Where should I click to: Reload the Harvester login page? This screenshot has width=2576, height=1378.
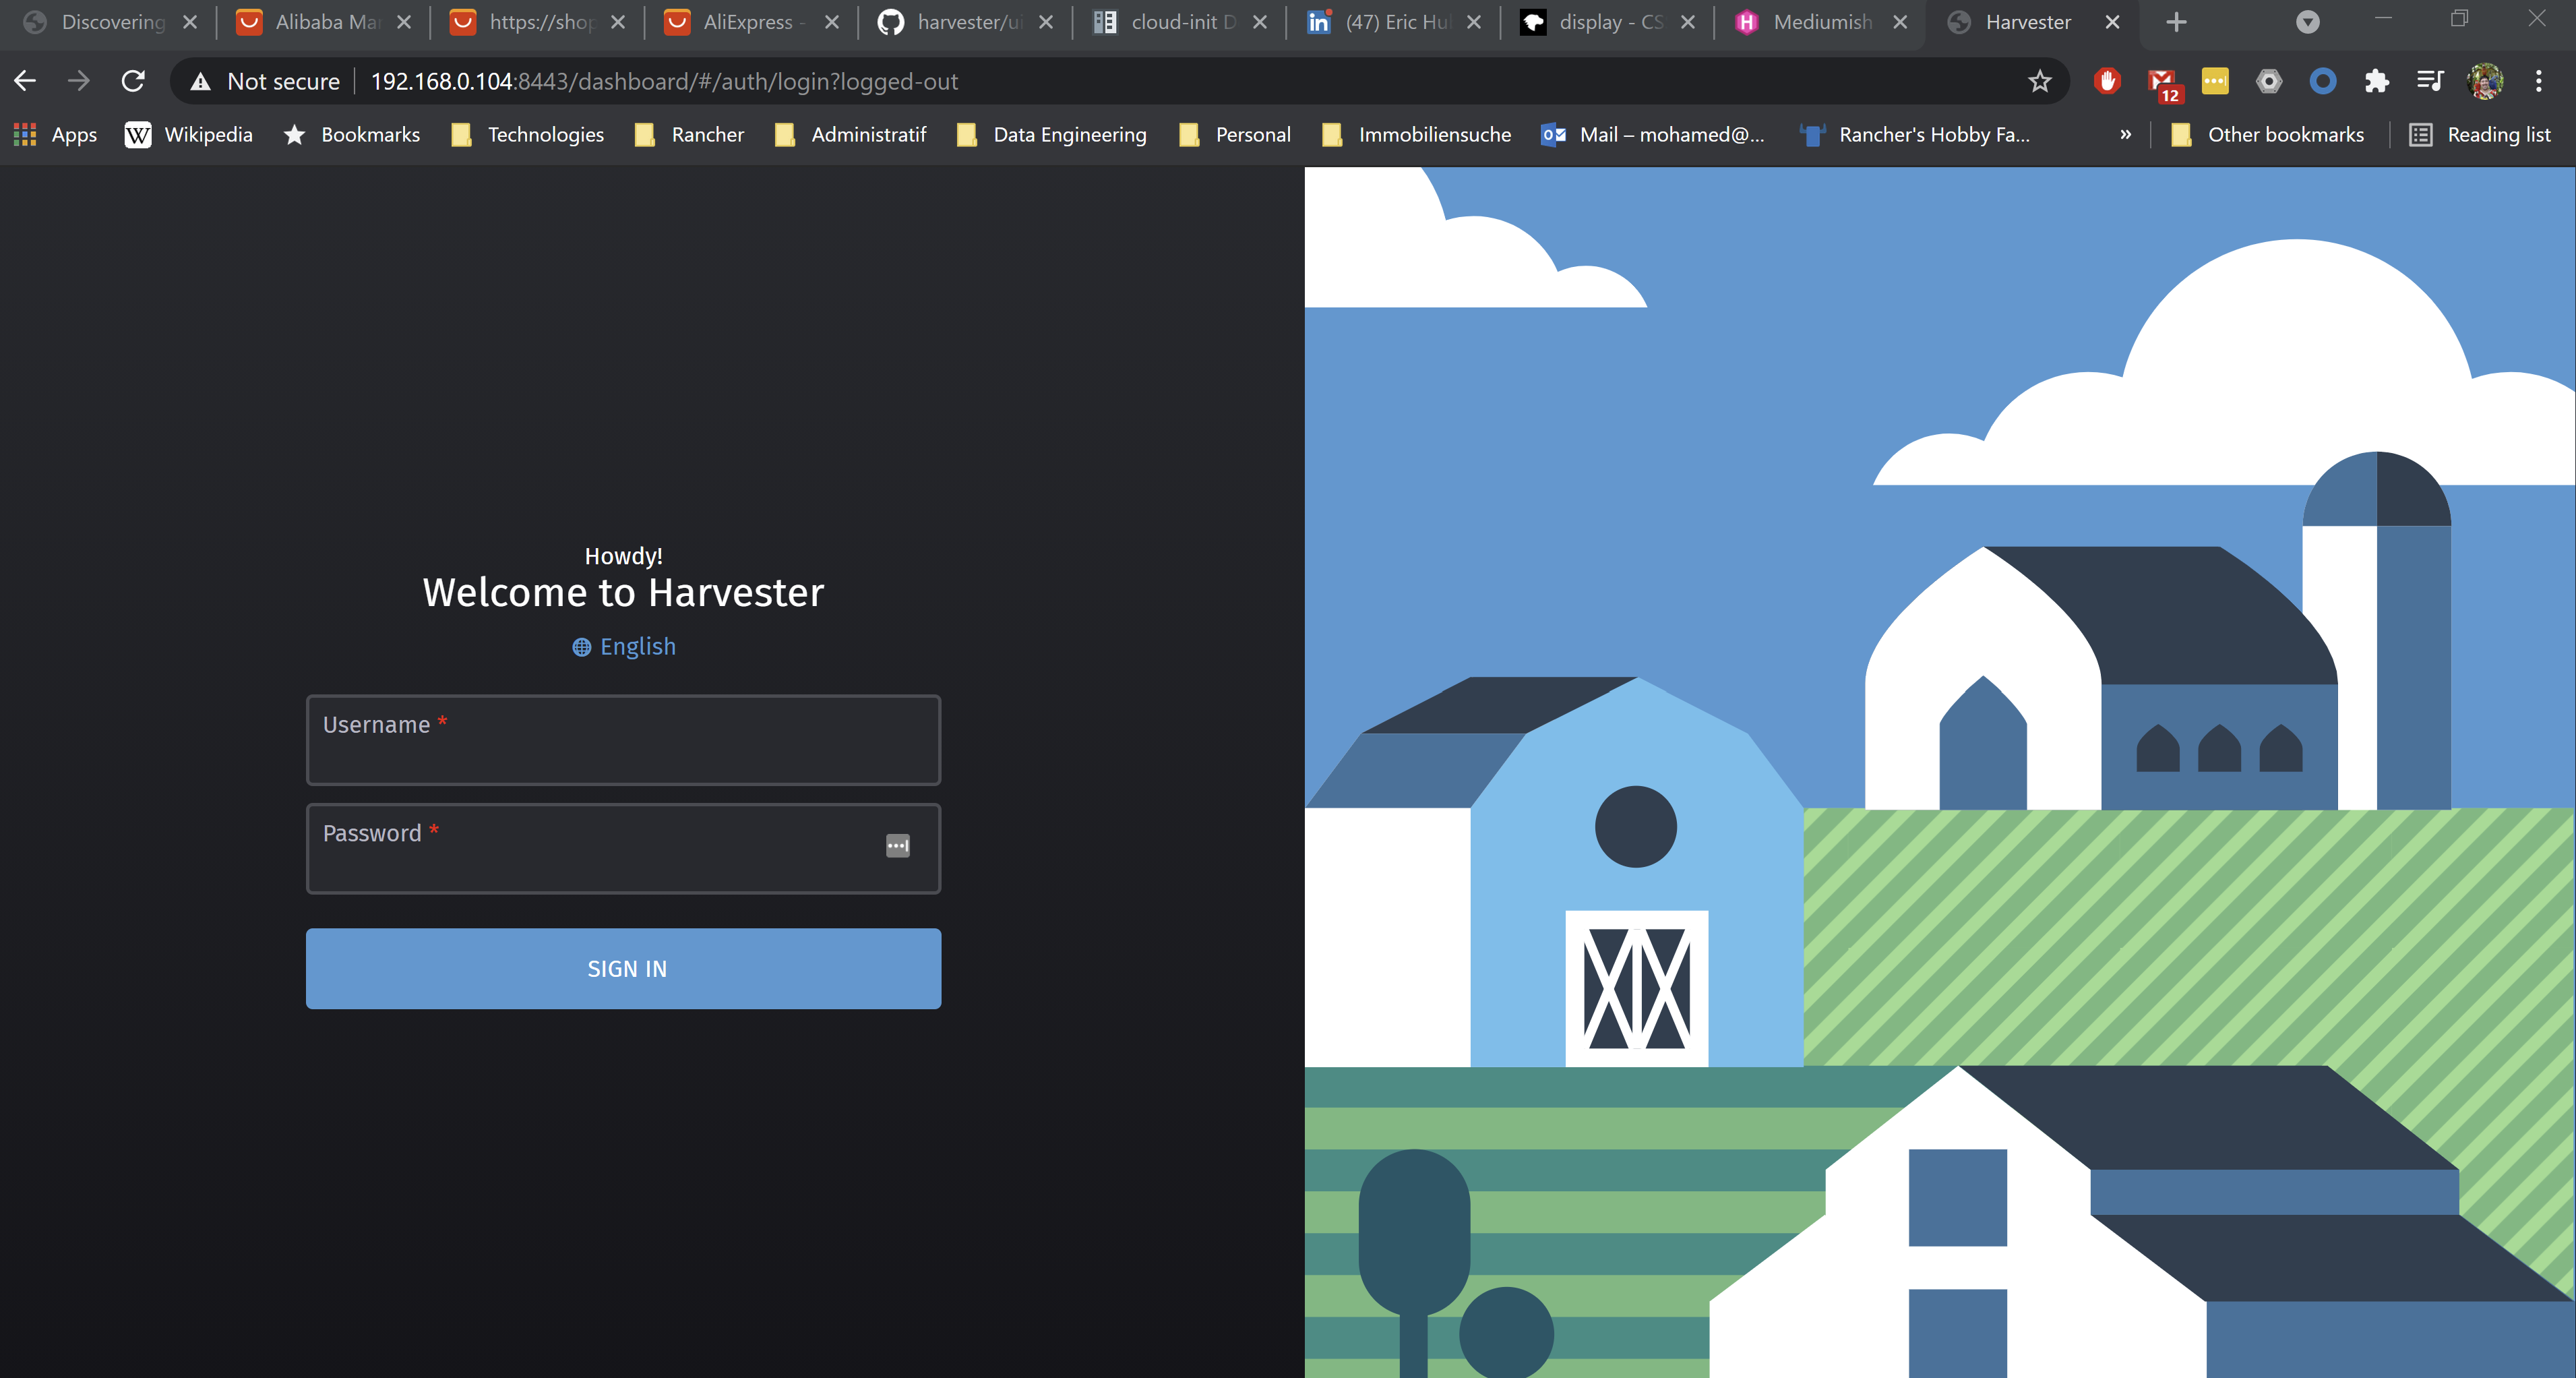click(x=133, y=81)
